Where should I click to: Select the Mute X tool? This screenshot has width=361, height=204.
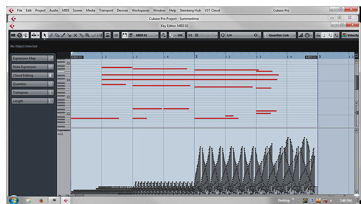coord(75,35)
